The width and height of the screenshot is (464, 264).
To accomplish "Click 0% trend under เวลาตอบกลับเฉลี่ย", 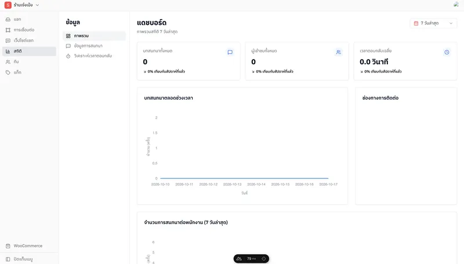I will [381, 71].
